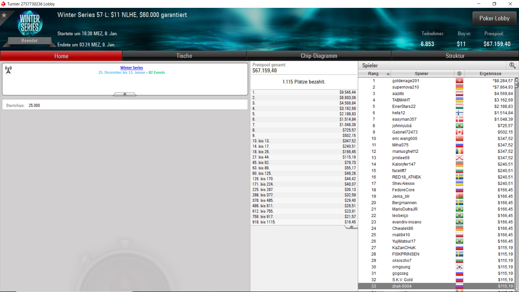Select player supernova210 row
This screenshot has height=292, width=519.
[x=405, y=87]
